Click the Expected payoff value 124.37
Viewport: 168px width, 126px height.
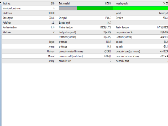coord(108,23)
